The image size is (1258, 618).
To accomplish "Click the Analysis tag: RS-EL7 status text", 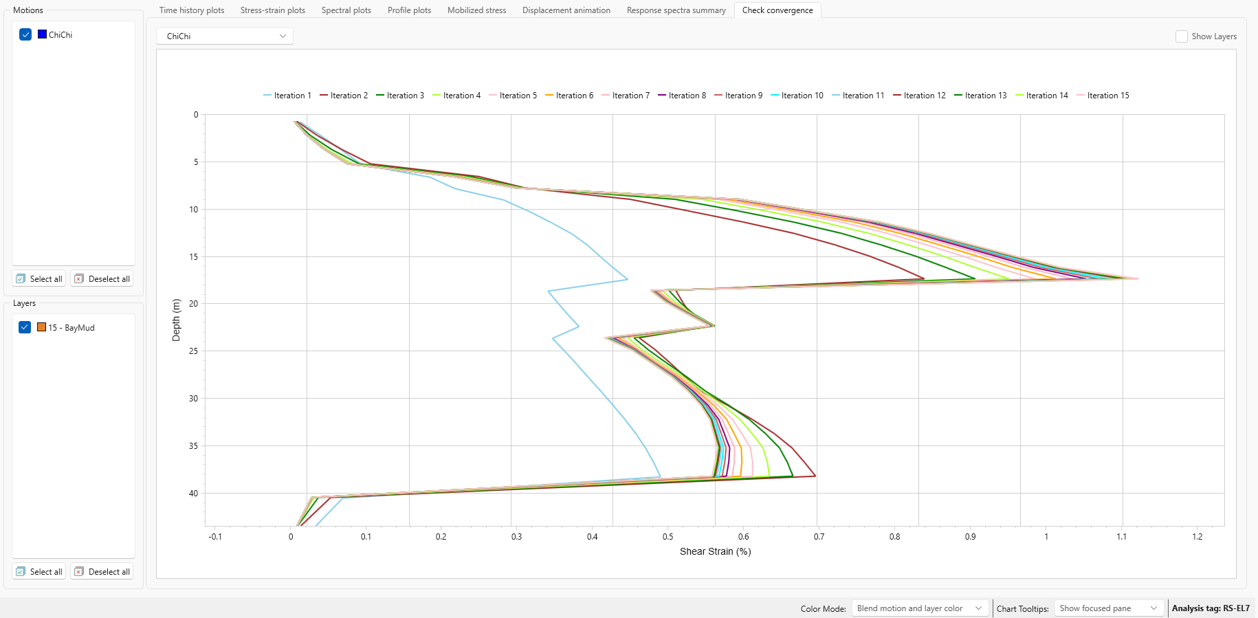I will (x=1211, y=608).
